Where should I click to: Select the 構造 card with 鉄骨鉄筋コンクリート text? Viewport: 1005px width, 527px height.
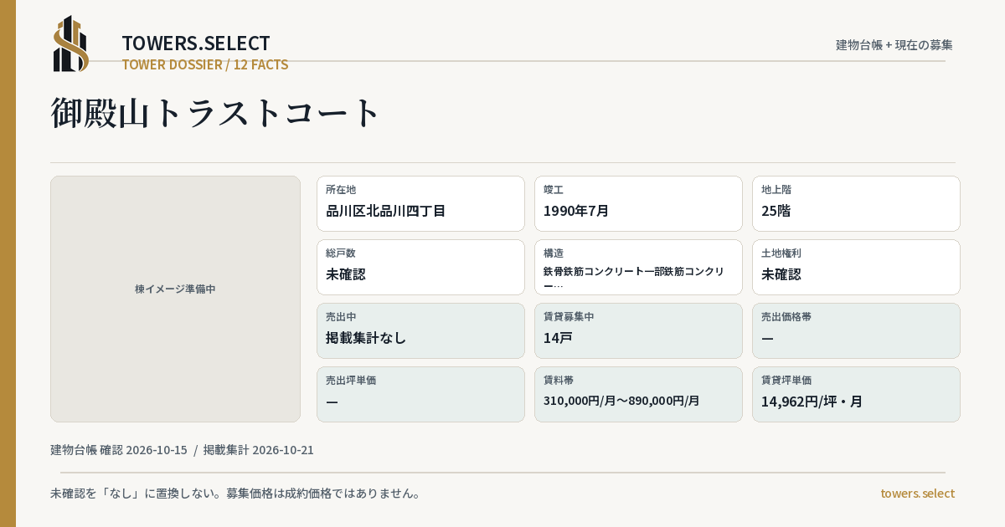pyautogui.click(x=638, y=267)
